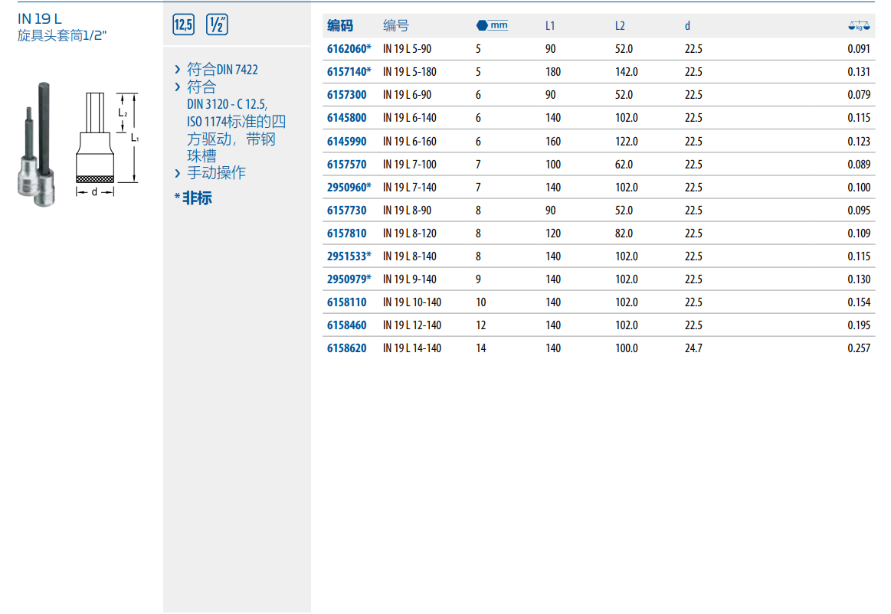Click the 旋具头套筒1/2" subtitle text
Screen dimensions: 891x614
click(61, 35)
